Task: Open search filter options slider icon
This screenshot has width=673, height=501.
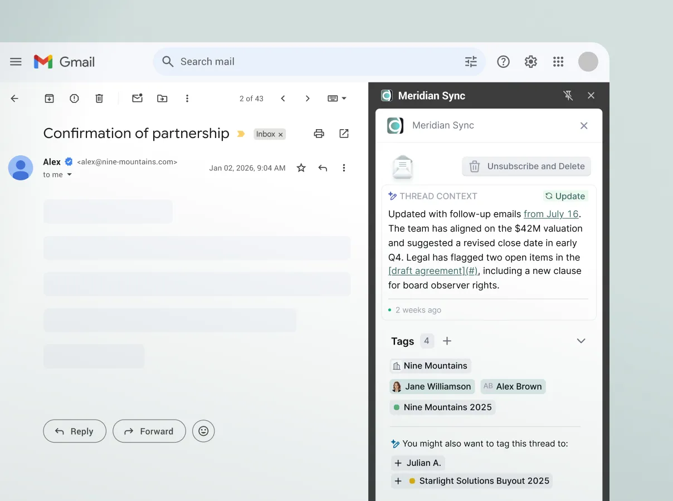Action: 471,62
